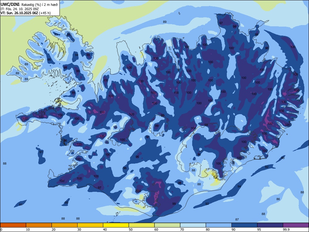This screenshot has width=309, height=232.
Task: Click the "50" legend scale label
Action: 130,230
